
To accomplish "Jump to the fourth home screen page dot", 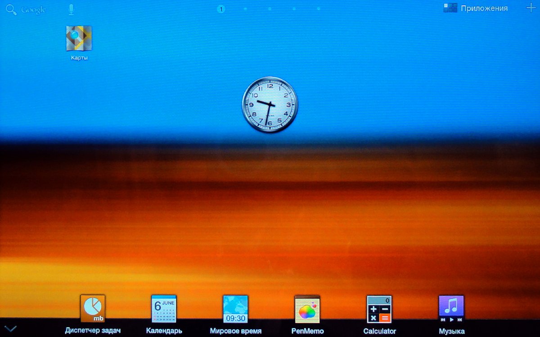I will (294, 9).
